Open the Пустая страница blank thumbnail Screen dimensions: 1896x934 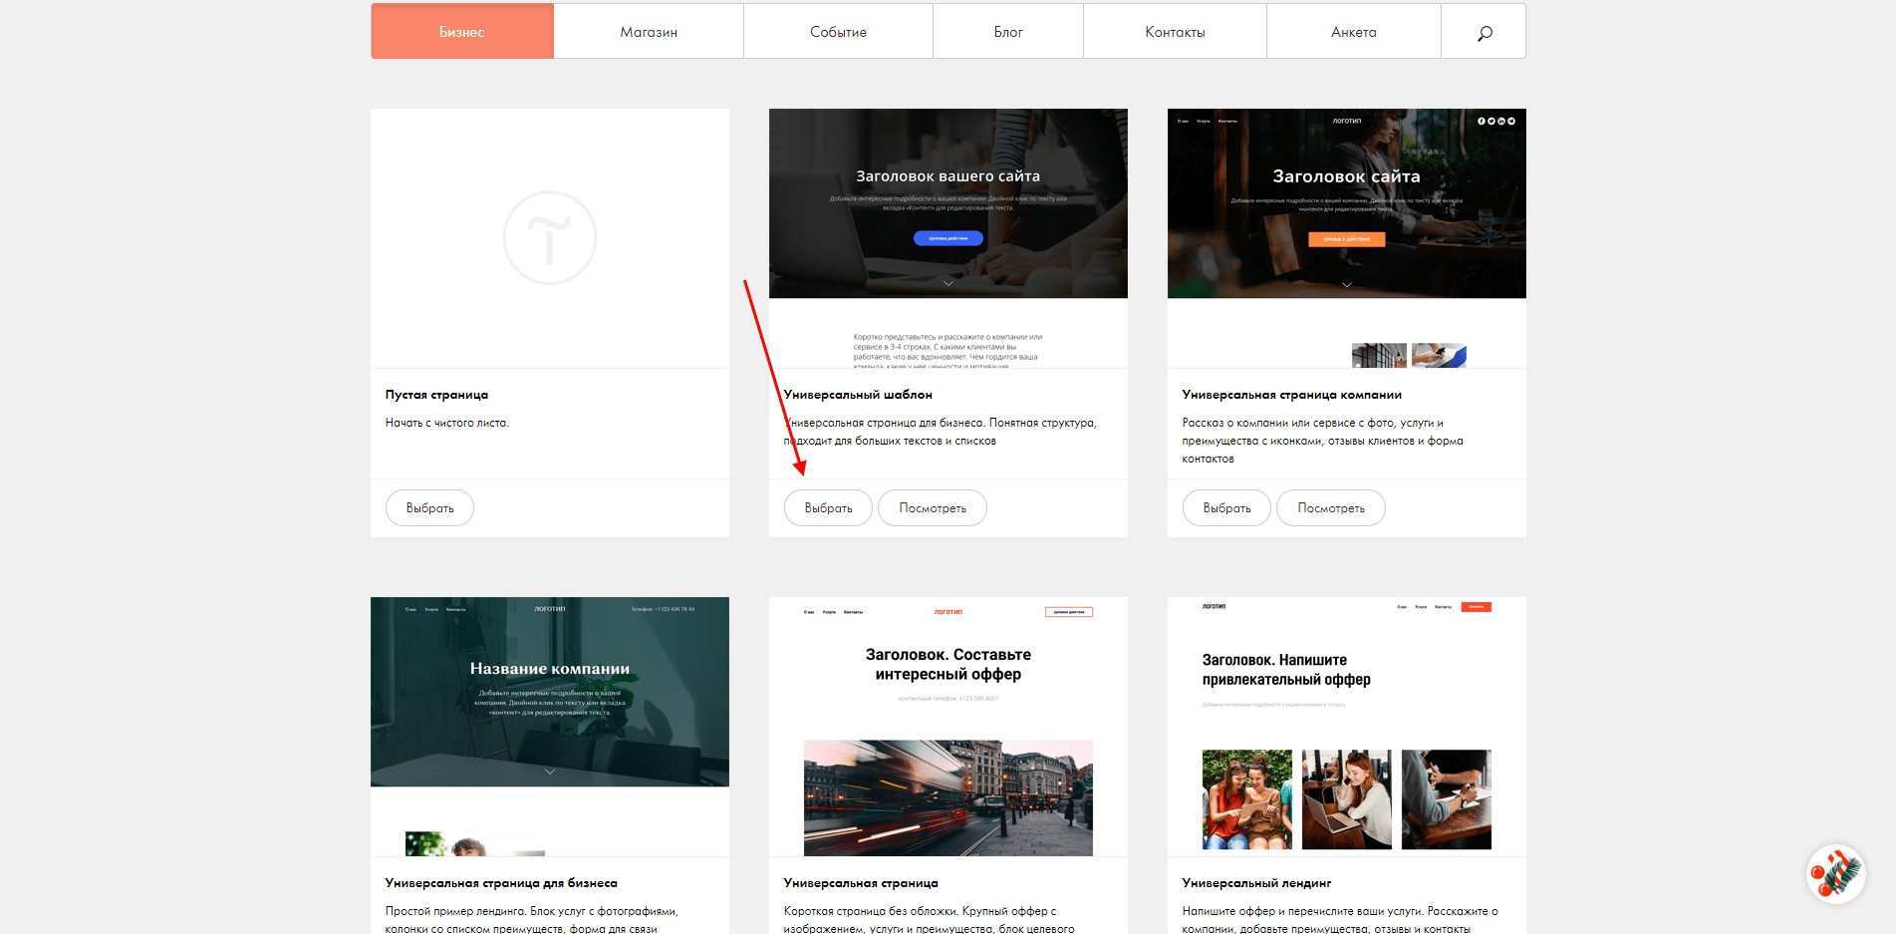coord(550,238)
